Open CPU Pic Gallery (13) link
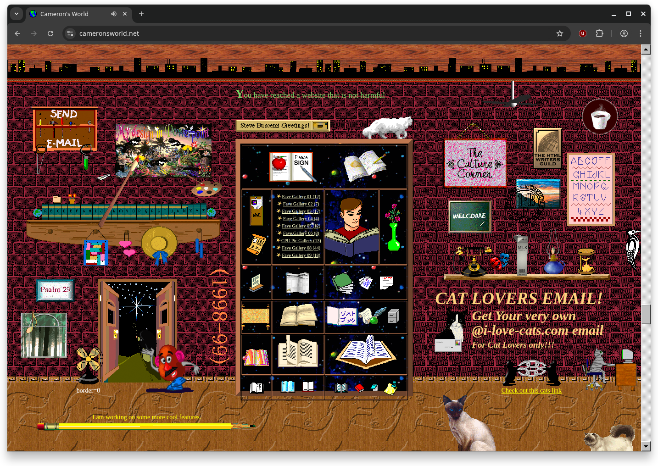658x466 pixels. (301, 241)
